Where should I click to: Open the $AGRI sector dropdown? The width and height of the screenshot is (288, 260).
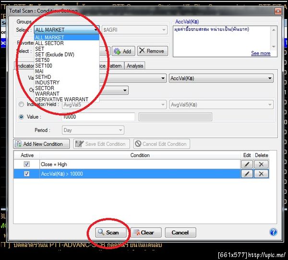[134, 30]
